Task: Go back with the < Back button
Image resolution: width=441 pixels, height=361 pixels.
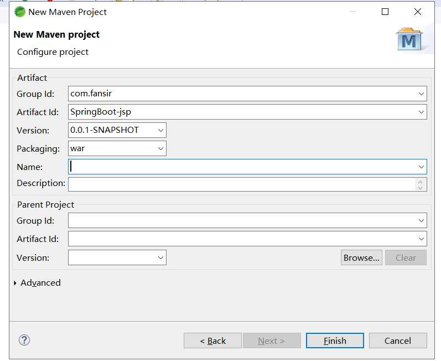Action: pyautogui.click(x=212, y=341)
